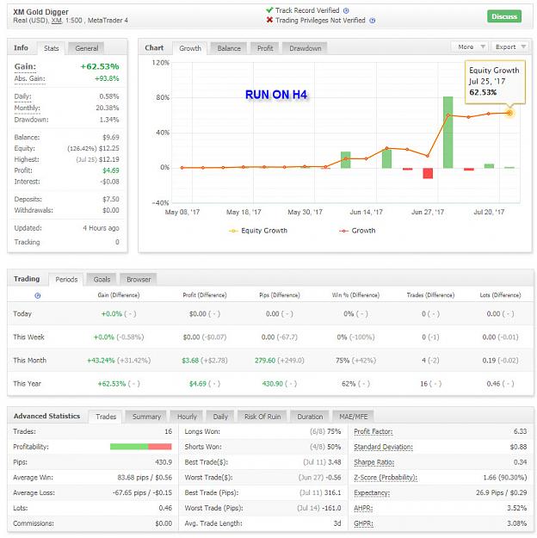Click the red Trading Privileges cross icon
Viewport: 537px width, 538px height.
[269, 20]
